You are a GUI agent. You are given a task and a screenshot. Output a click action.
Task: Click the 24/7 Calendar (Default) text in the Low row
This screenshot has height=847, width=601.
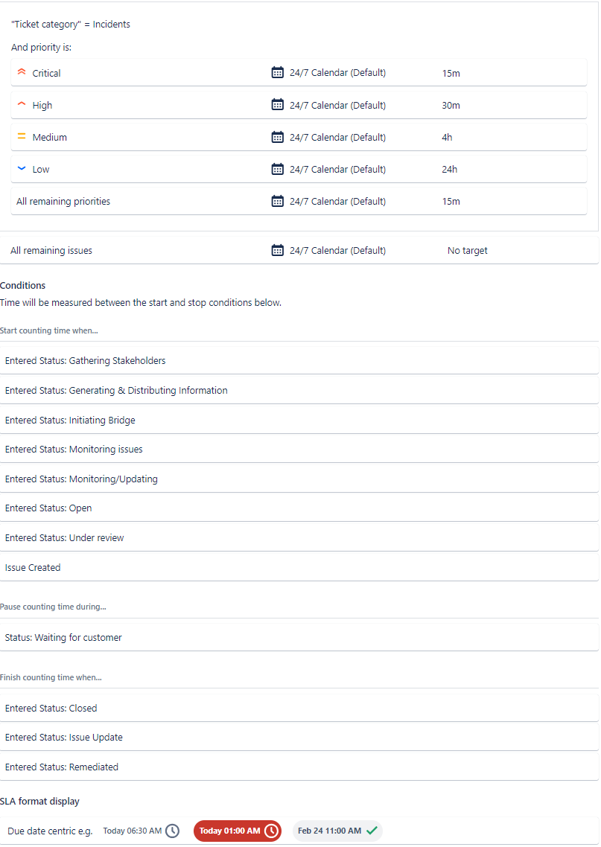(338, 169)
